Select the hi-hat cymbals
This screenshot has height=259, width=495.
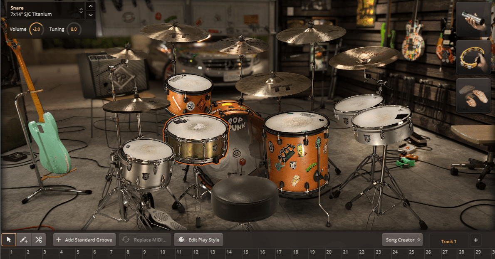point(136,105)
